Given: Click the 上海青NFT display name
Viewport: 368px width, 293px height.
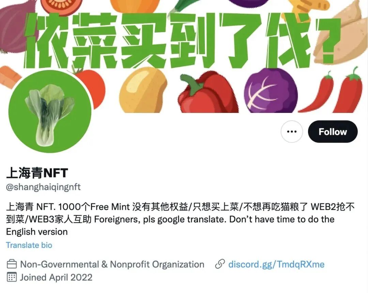Looking at the screenshot, I should click(37, 173).
